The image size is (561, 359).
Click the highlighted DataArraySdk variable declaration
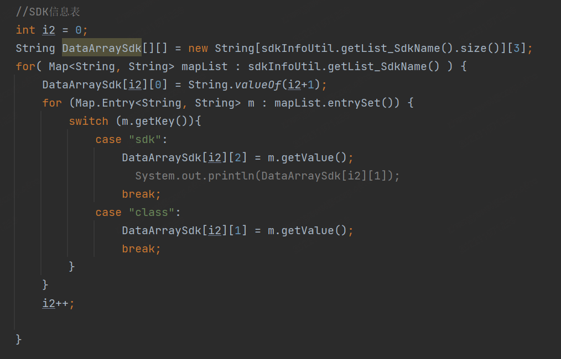(102, 48)
